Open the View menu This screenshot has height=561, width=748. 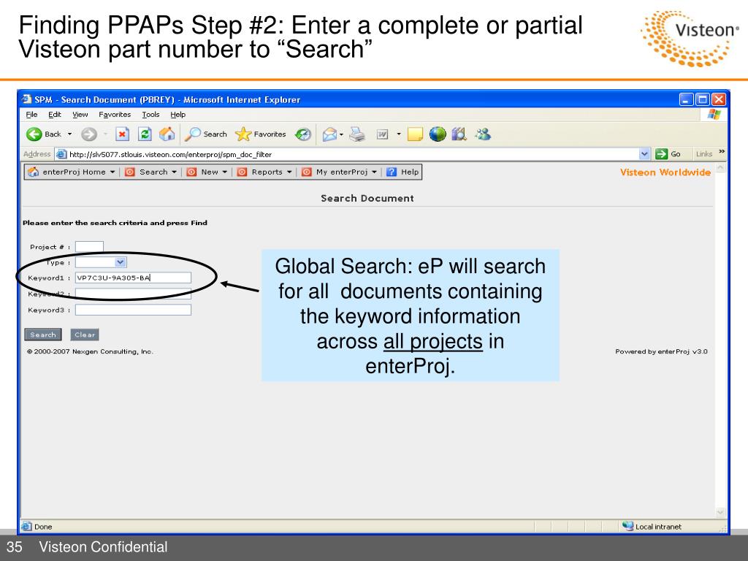80,115
